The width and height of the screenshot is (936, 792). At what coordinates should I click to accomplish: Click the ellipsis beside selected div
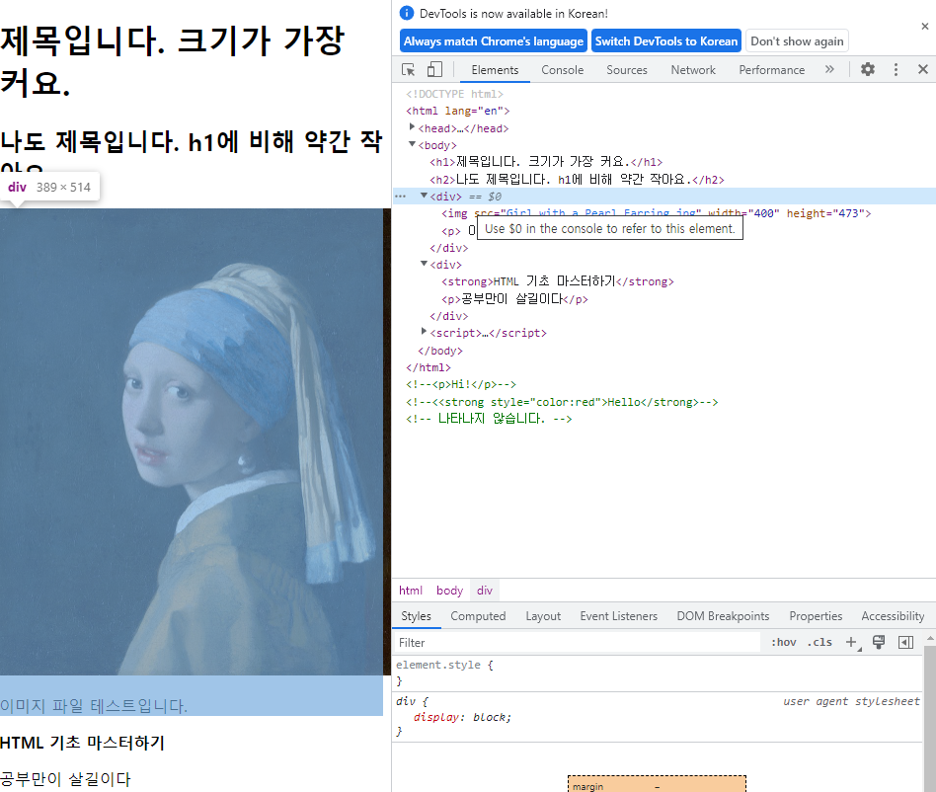click(x=401, y=197)
